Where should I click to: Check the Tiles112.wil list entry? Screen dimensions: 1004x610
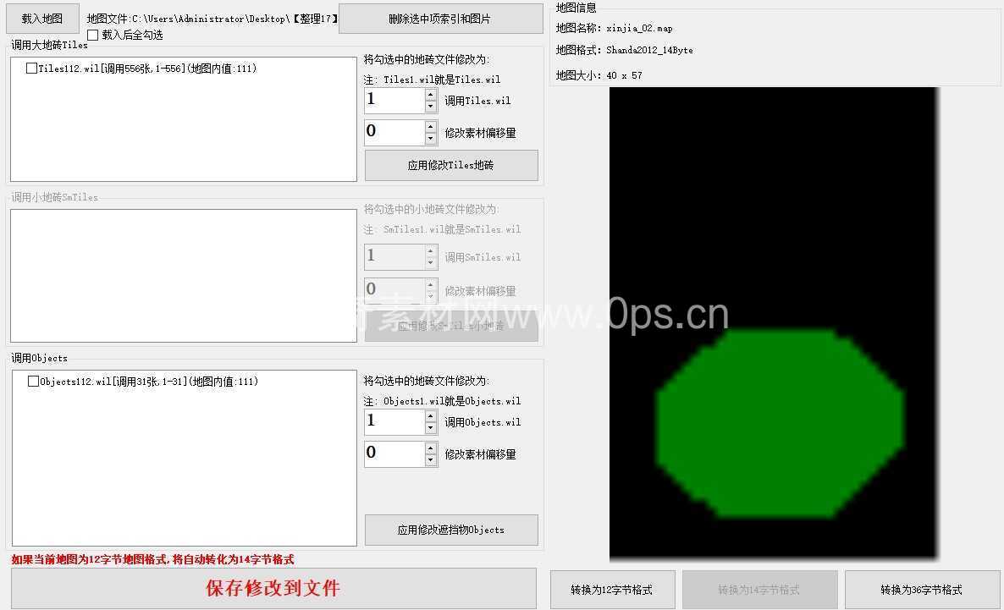(32, 69)
